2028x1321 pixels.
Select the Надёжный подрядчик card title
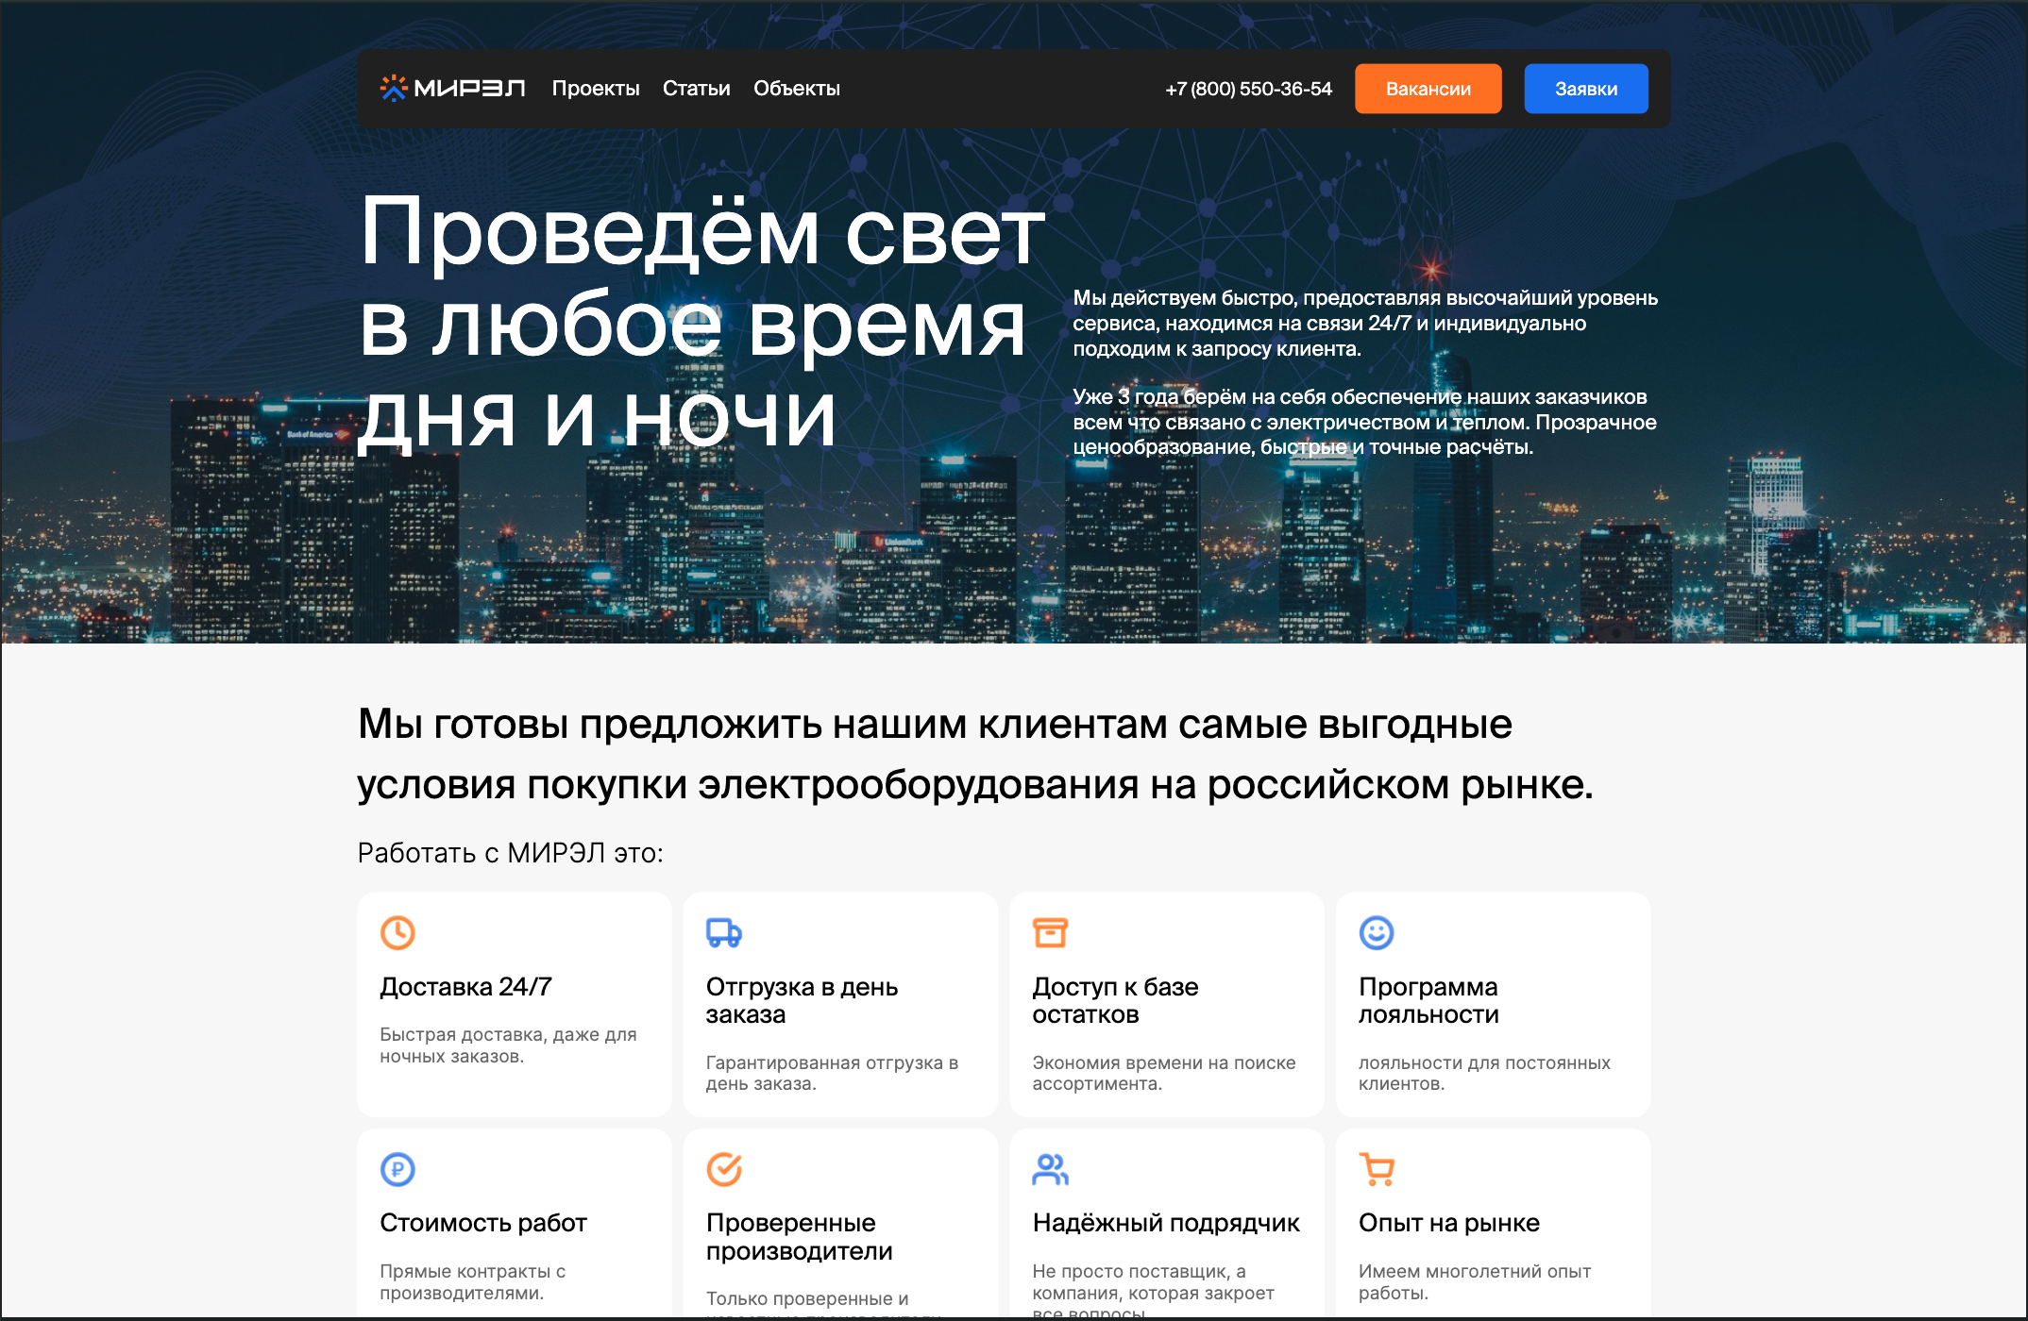point(1166,1223)
